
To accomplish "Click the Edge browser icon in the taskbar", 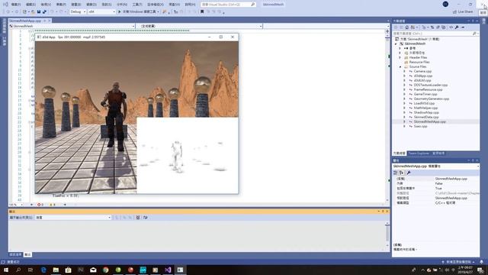I will click(43, 270).
